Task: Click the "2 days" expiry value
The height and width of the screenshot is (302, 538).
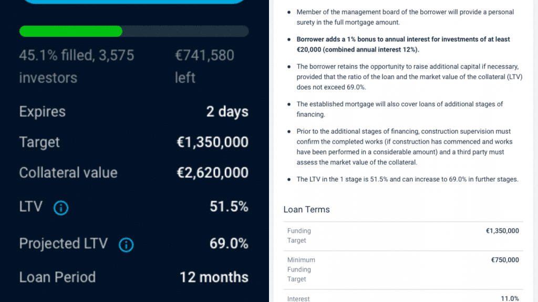Action: [227, 112]
